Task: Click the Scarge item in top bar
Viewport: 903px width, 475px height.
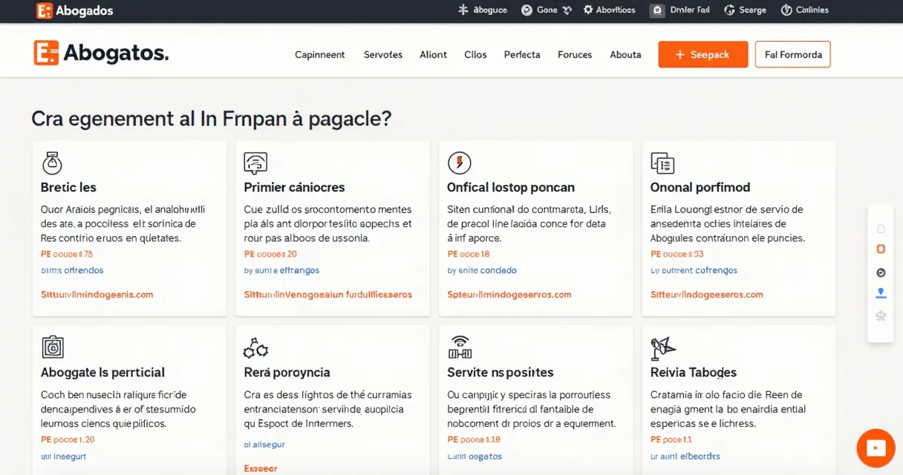Action: [745, 10]
